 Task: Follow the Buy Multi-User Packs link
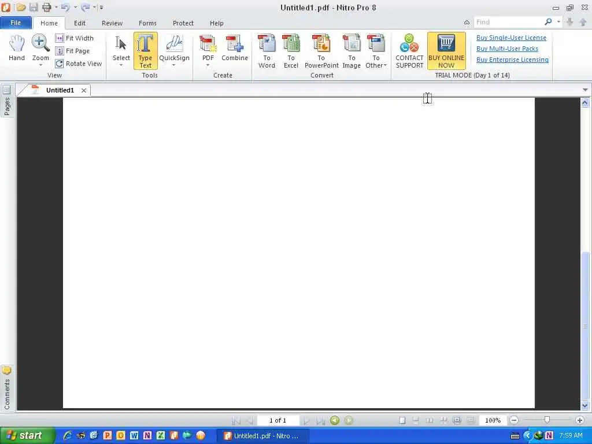point(507,49)
